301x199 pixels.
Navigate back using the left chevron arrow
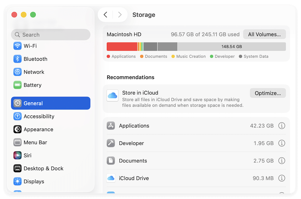tap(106, 14)
